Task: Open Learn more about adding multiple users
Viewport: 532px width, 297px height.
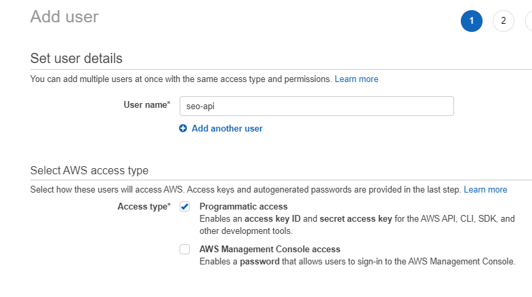Action: point(356,79)
